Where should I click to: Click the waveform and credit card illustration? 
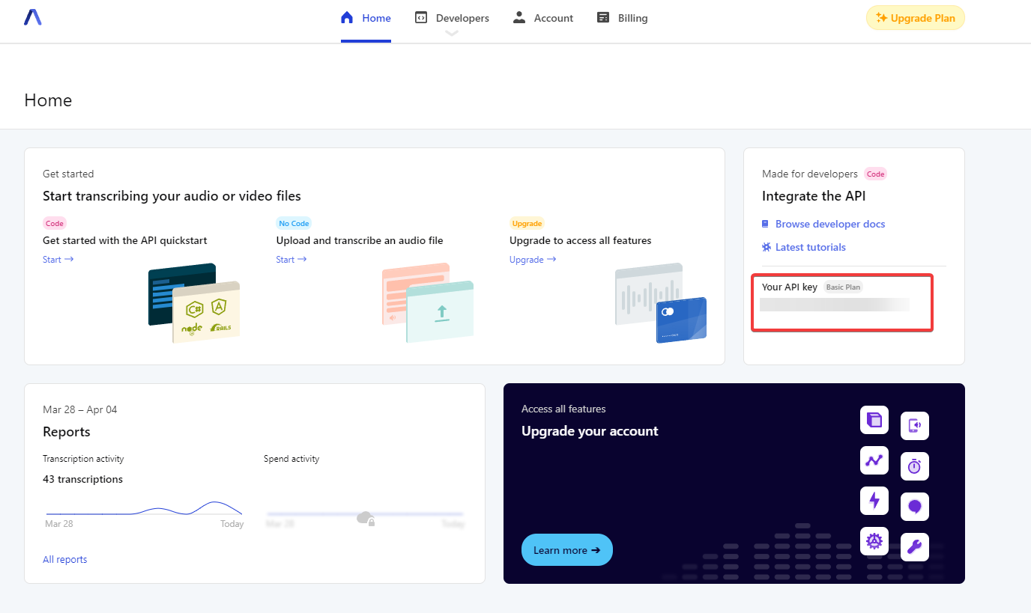(x=661, y=302)
